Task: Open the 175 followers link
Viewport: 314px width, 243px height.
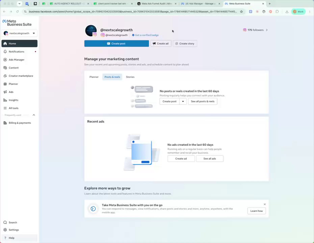Action: tap(256, 30)
